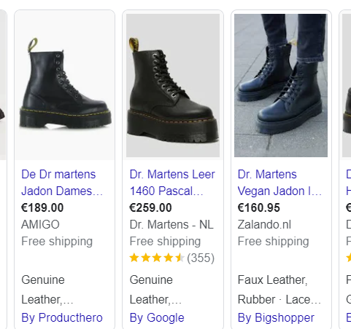This screenshot has height=329, width=351.
Task: Open 'Dr. Martens Leer 1460 Pascal' title link
Action: click(172, 183)
